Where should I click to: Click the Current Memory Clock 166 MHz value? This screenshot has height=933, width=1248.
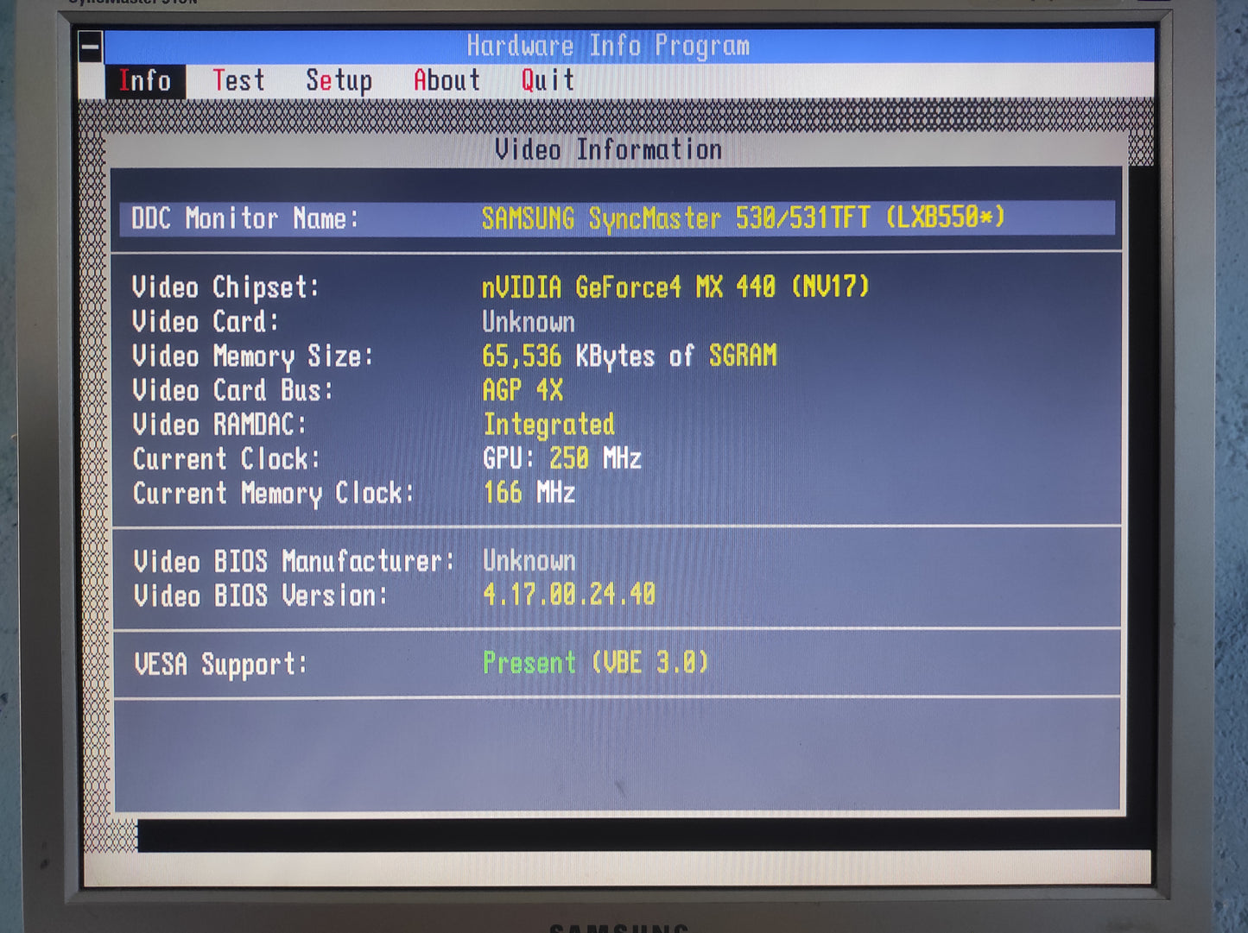(x=529, y=493)
